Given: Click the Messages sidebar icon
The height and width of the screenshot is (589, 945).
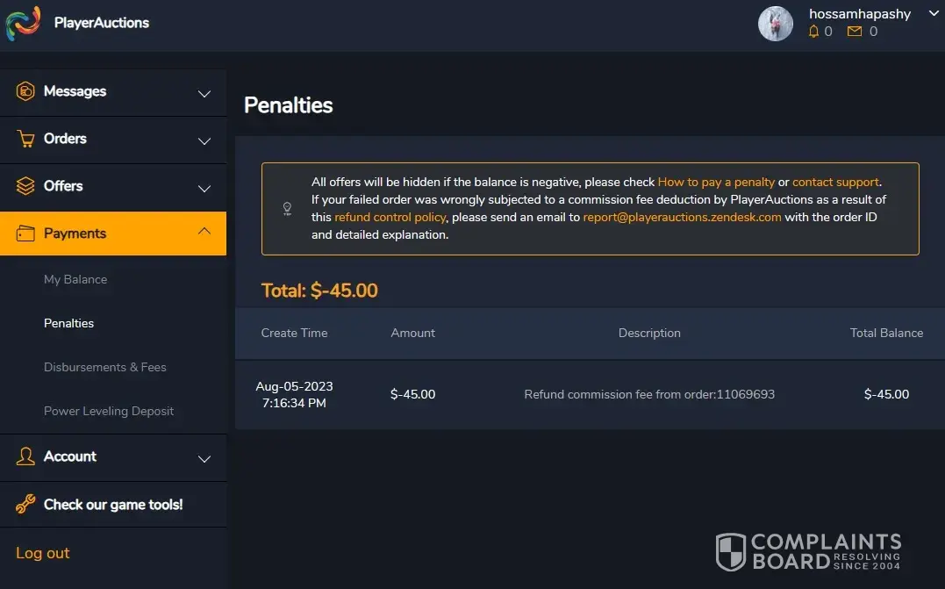Looking at the screenshot, I should (x=26, y=91).
